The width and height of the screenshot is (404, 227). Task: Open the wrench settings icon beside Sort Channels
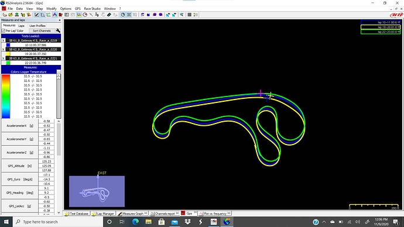[58, 30]
